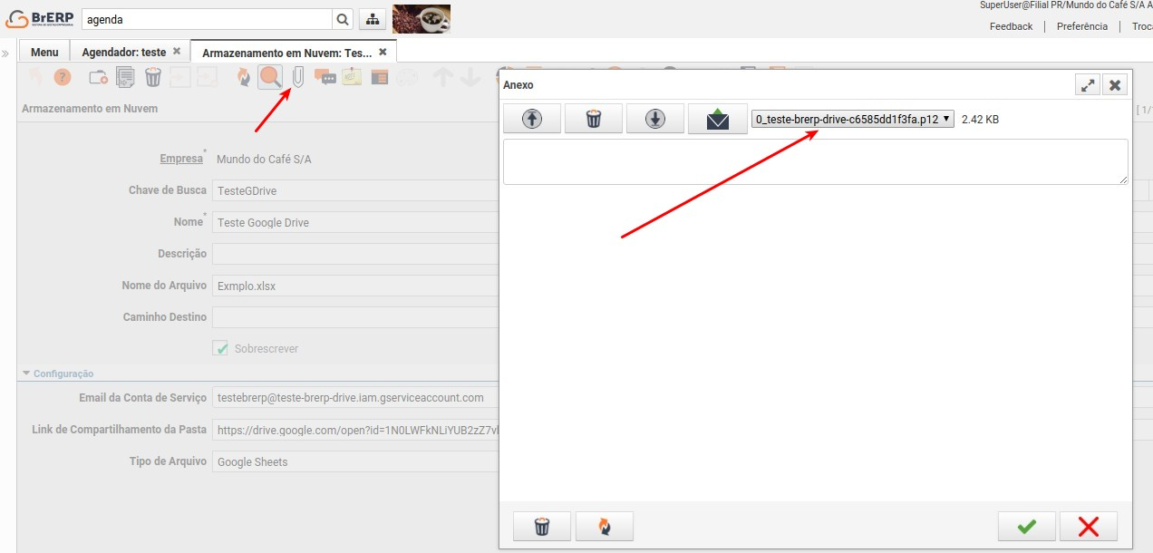Click the upload attachment arrow button in Anexo

point(532,119)
